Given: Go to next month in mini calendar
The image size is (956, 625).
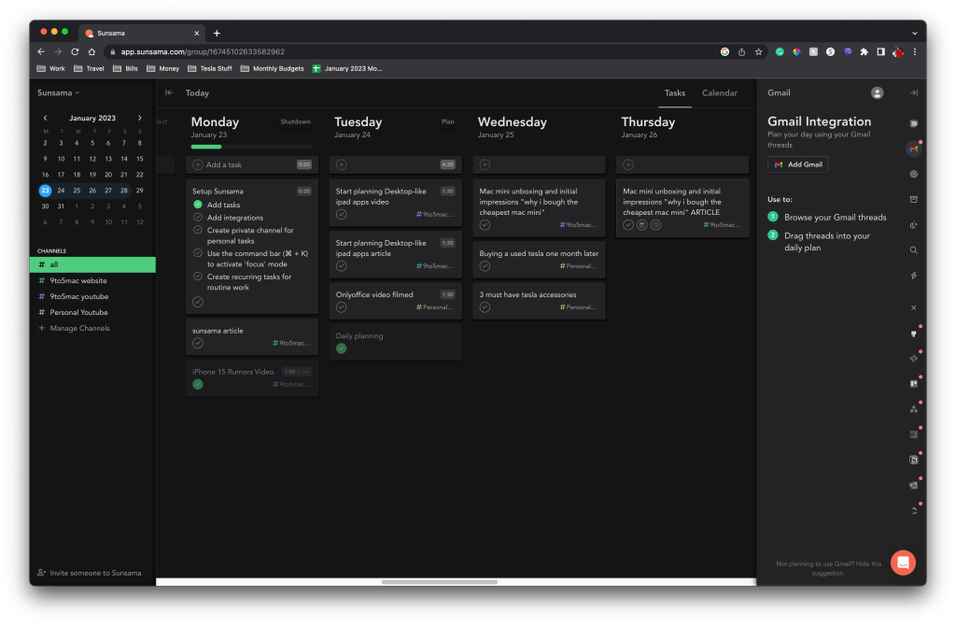Looking at the screenshot, I should [x=140, y=118].
